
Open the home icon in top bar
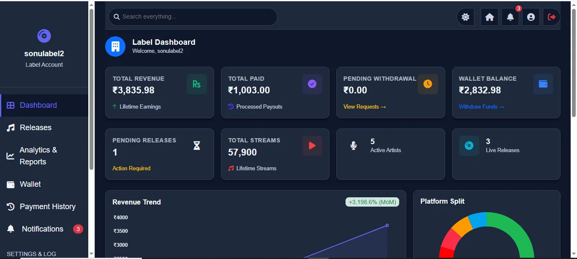[490, 17]
